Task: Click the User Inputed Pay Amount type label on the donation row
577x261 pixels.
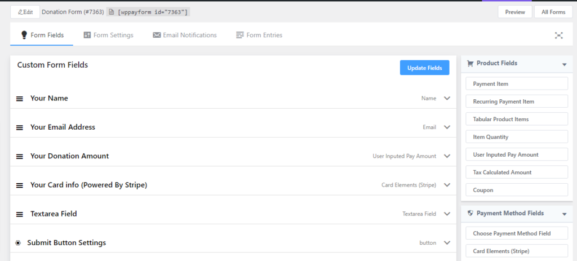Action: [405, 156]
